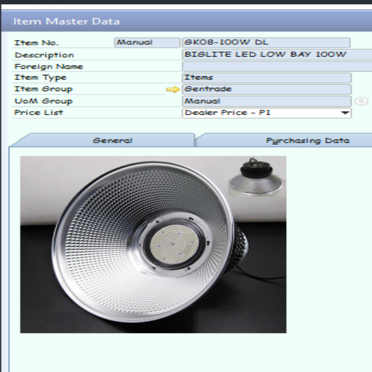Image resolution: width=372 pixels, height=372 pixels.
Task: Click the Item Master Data title bar
Action: 186,21
